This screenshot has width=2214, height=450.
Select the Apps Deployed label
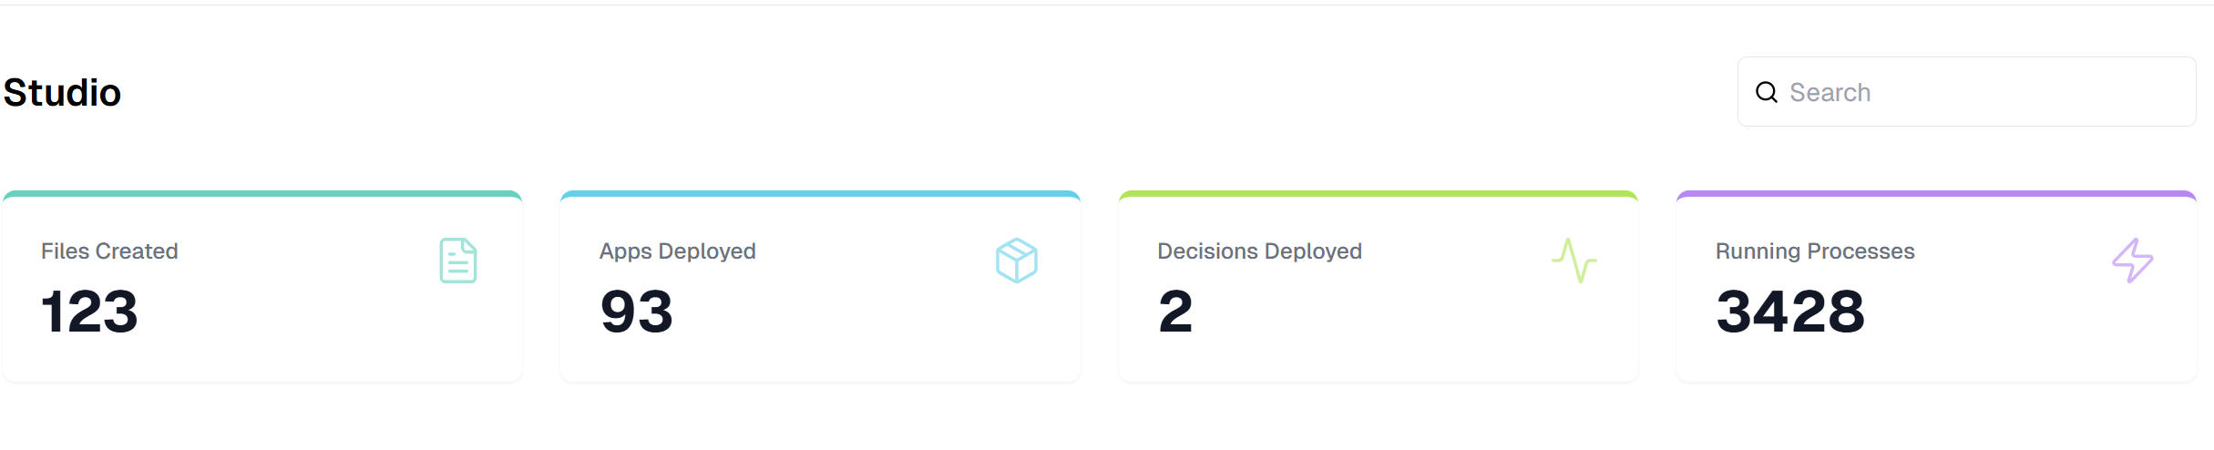(677, 251)
